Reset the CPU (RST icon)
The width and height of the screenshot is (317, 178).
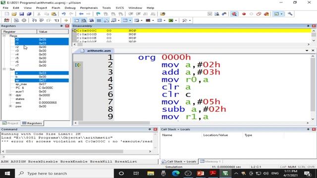point(6,20)
